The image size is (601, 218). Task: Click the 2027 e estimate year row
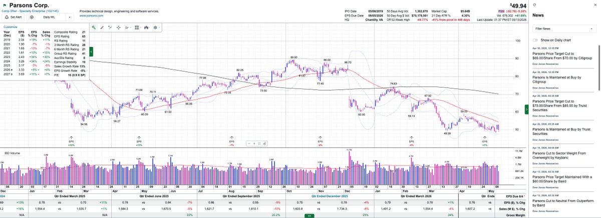pyautogui.click(x=27, y=75)
